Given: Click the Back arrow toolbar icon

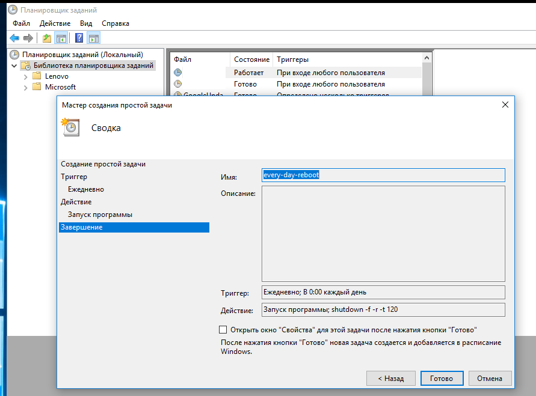Looking at the screenshot, I should 14,38.
